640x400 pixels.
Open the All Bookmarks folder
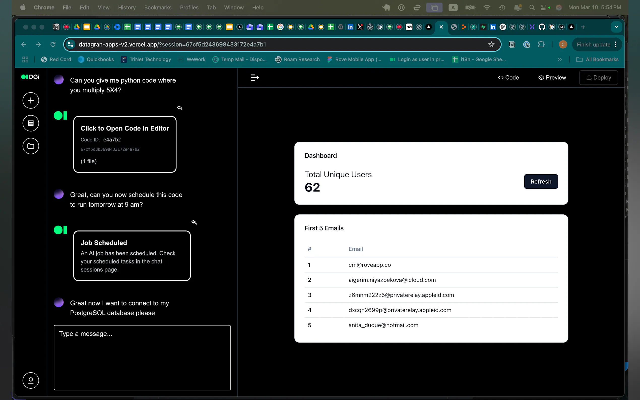point(597,59)
